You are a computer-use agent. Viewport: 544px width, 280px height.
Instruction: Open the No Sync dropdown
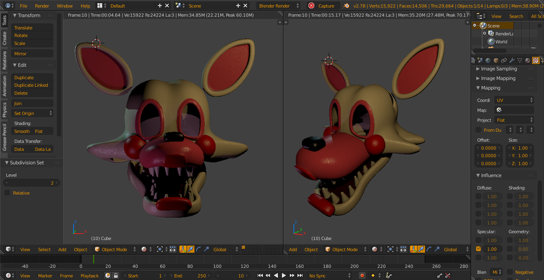pos(329,276)
